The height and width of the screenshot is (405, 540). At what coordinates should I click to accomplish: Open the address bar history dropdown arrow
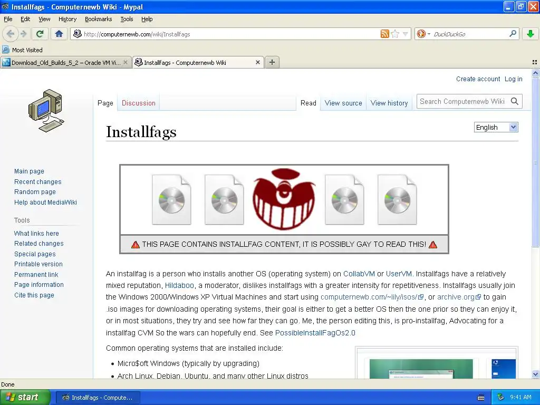coord(406,34)
